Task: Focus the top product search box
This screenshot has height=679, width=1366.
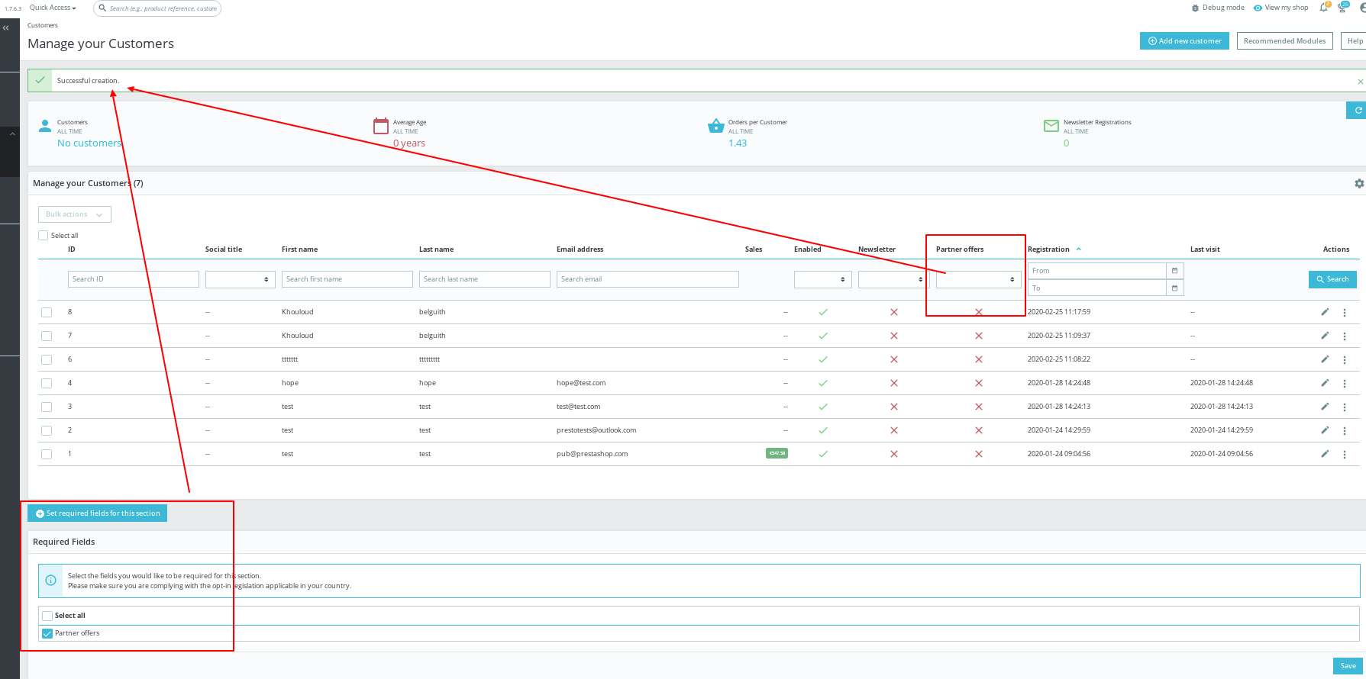Action: pos(157,8)
